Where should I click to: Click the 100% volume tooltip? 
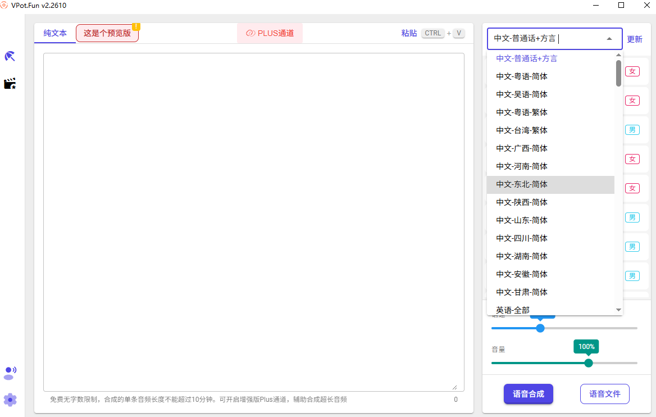coord(586,347)
